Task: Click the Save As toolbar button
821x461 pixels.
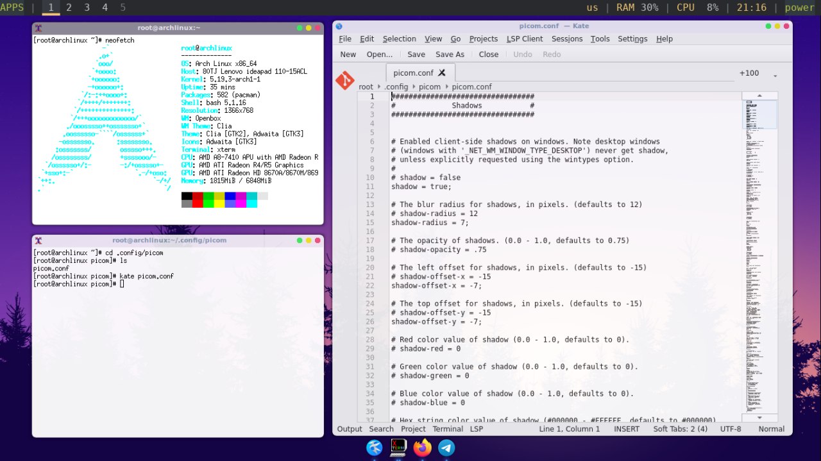Action: [x=450, y=54]
